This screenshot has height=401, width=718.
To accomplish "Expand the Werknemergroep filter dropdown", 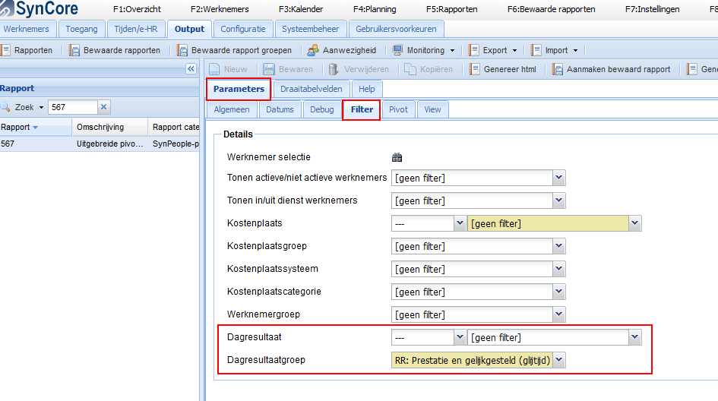I will pos(559,314).
